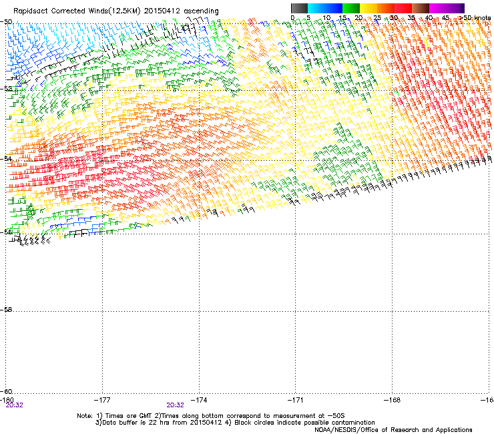Click the cyan-blue 5-15 knots color swatch
494x434 pixels.
(x=325, y=8)
